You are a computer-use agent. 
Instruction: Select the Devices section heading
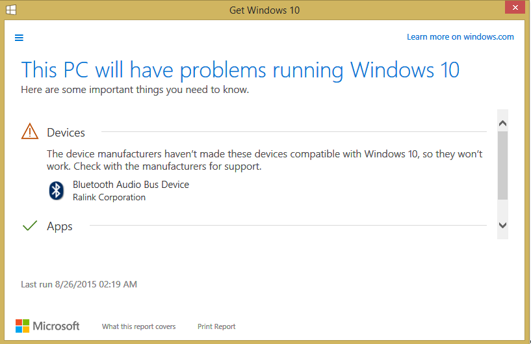(x=66, y=133)
